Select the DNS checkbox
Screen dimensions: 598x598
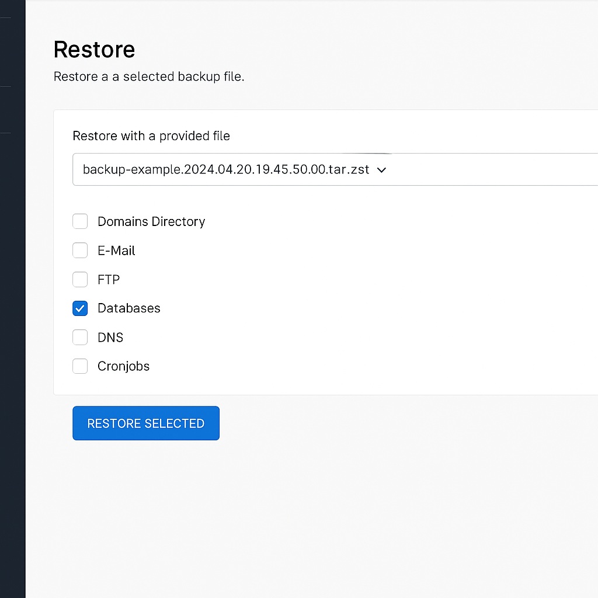pyautogui.click(x=80, y=338)
